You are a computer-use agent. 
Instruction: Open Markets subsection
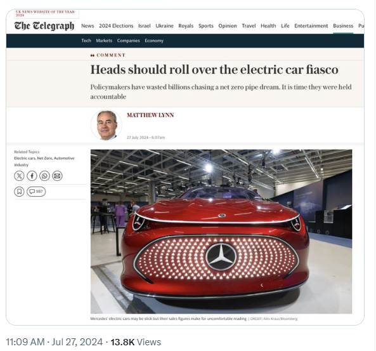pyautogui.click(x=104, y=41)
